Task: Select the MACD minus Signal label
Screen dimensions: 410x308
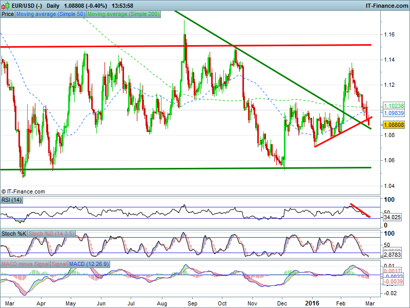Action: (x=25, y=264)
